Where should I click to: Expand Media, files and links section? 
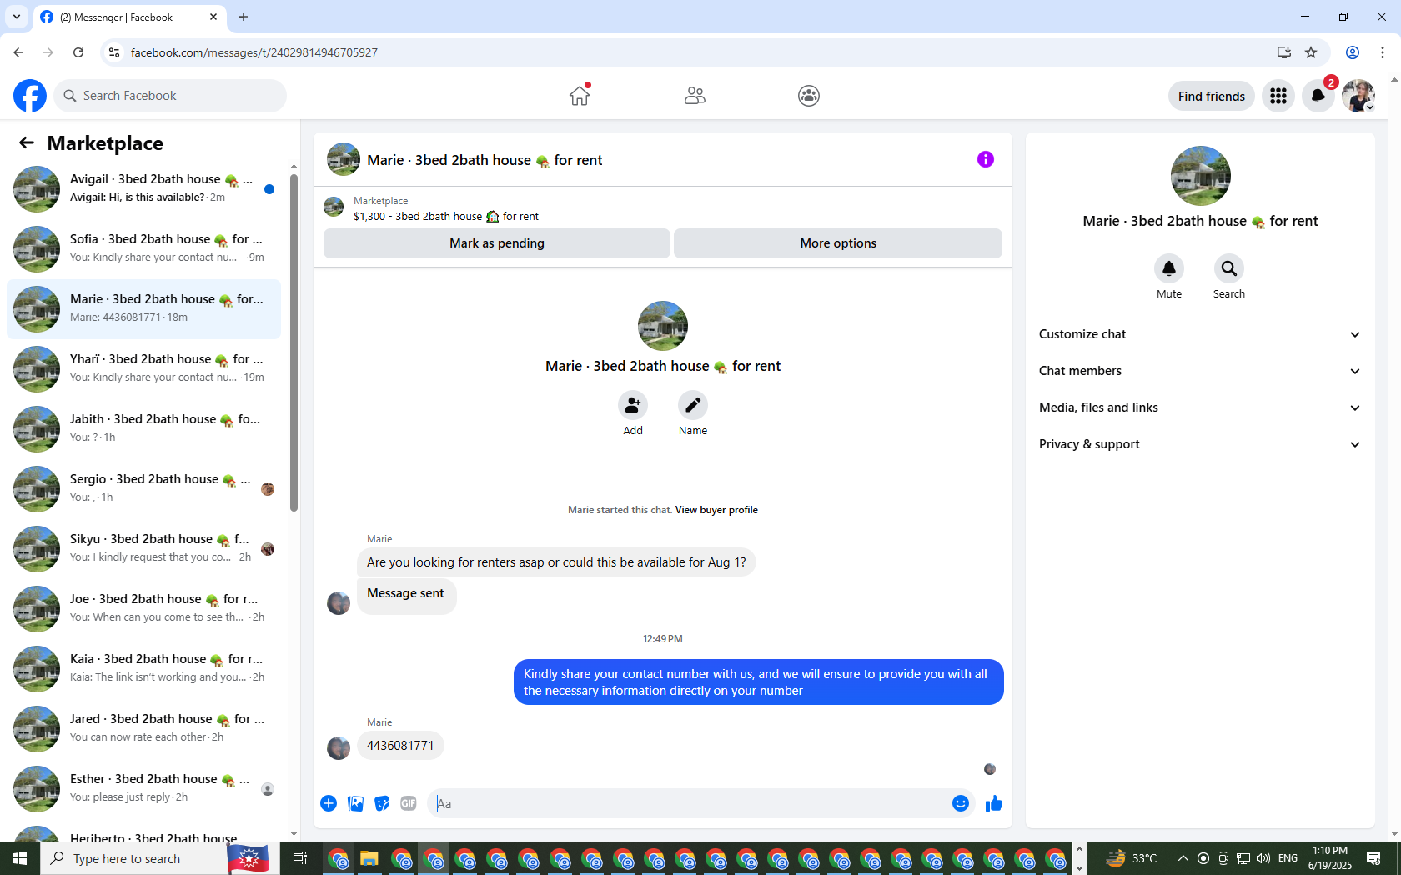1200,407
